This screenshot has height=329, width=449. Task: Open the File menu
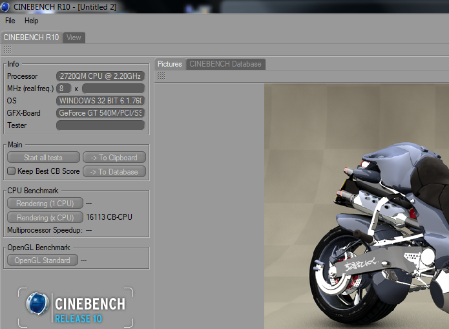10,21
